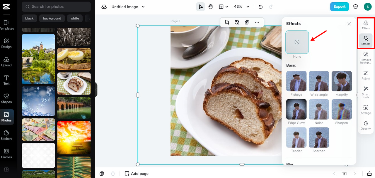Open the Stickers sidebar panel

click(6, 135)
